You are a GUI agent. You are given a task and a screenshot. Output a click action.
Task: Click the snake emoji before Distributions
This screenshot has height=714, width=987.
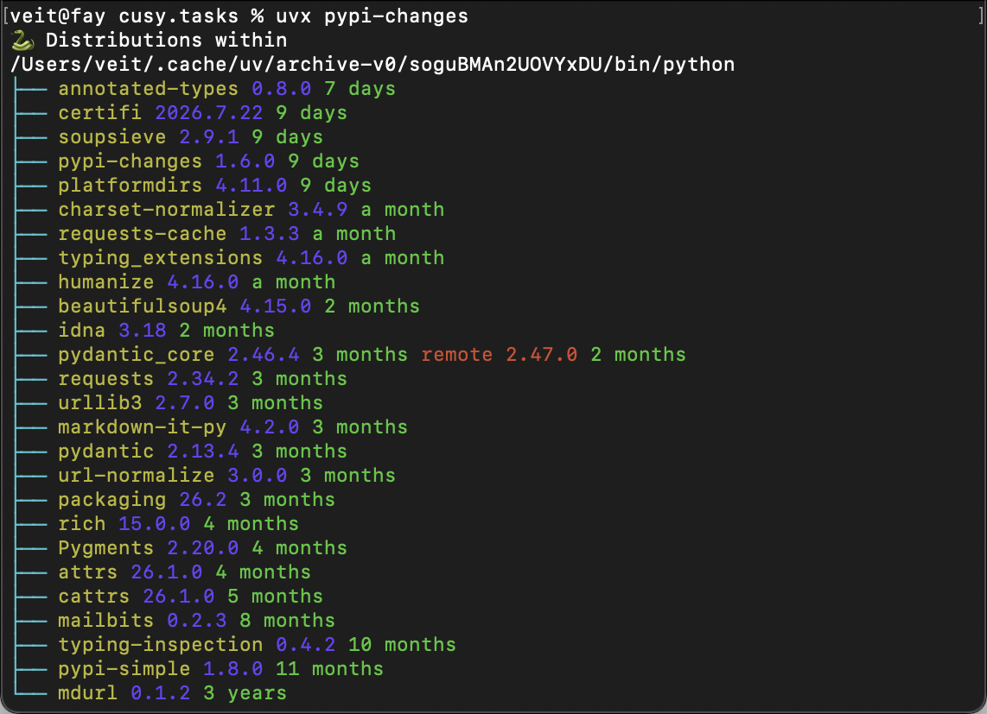(22, 41)
